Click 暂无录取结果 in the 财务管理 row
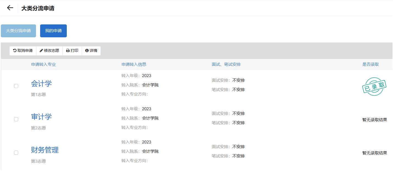 375,153
